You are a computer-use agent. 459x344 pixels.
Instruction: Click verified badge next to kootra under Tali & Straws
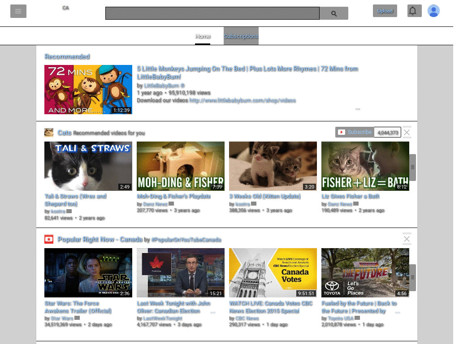(69, 211)
